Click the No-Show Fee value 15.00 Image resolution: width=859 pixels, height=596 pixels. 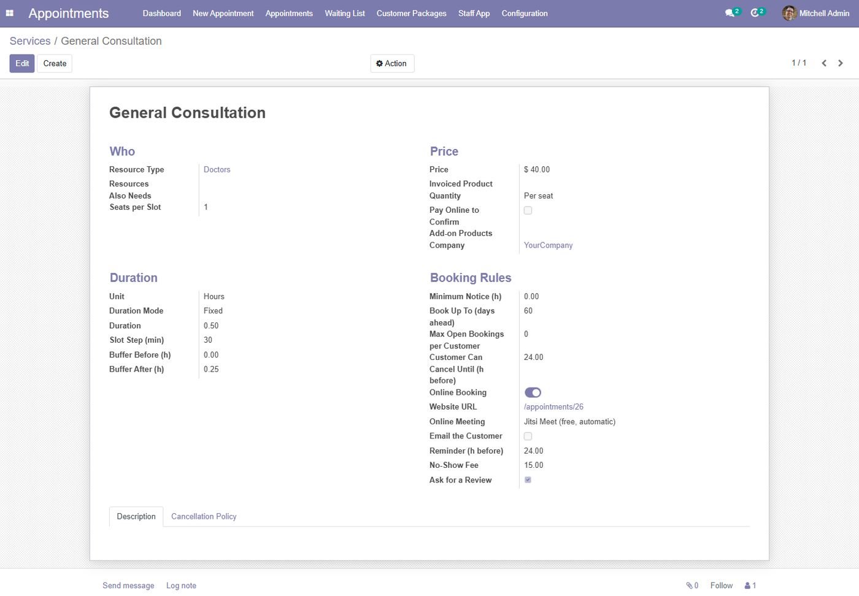(x=534, y=465)
